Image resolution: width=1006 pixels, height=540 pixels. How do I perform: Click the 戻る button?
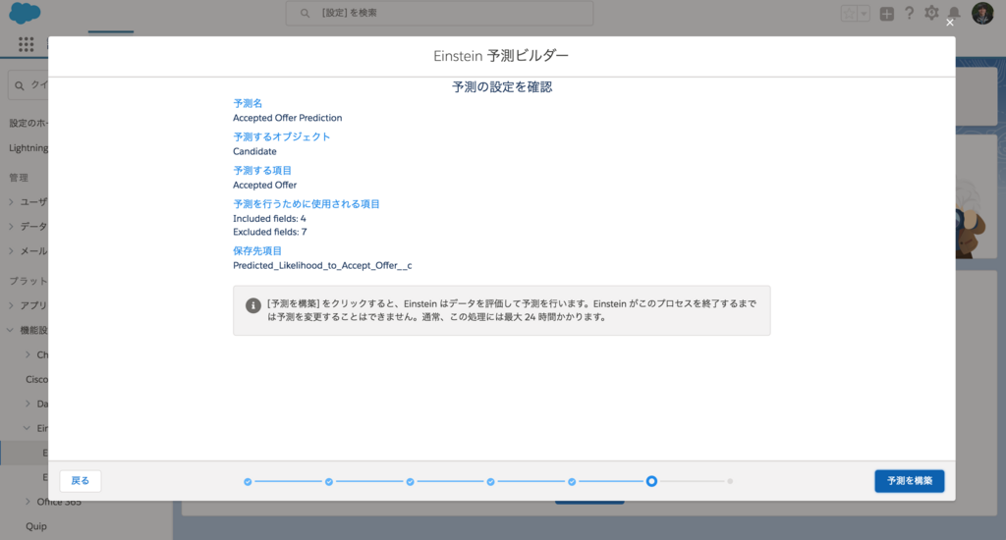click(x=81, y=481)
